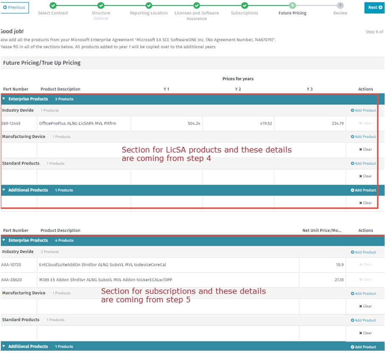
Task: Open Structure step label
Action: (101, 13)
